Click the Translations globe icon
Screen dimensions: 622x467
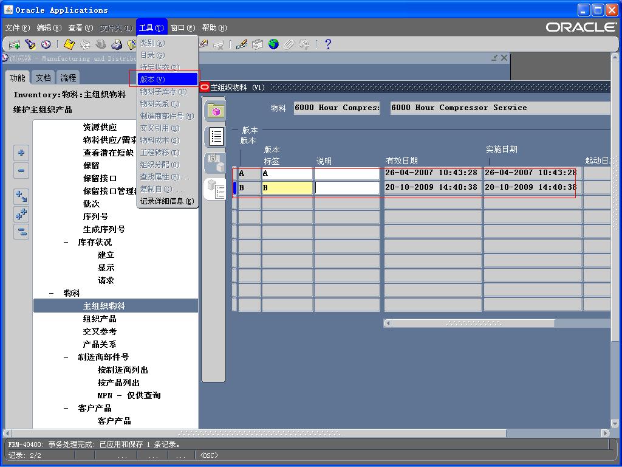pyautogui.click(x=273, y=44)
